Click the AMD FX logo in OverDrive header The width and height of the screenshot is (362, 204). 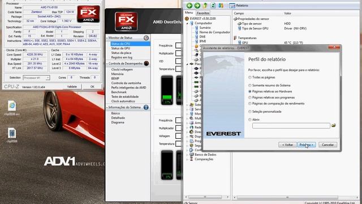pyautogui.click(x=126, y=22)
